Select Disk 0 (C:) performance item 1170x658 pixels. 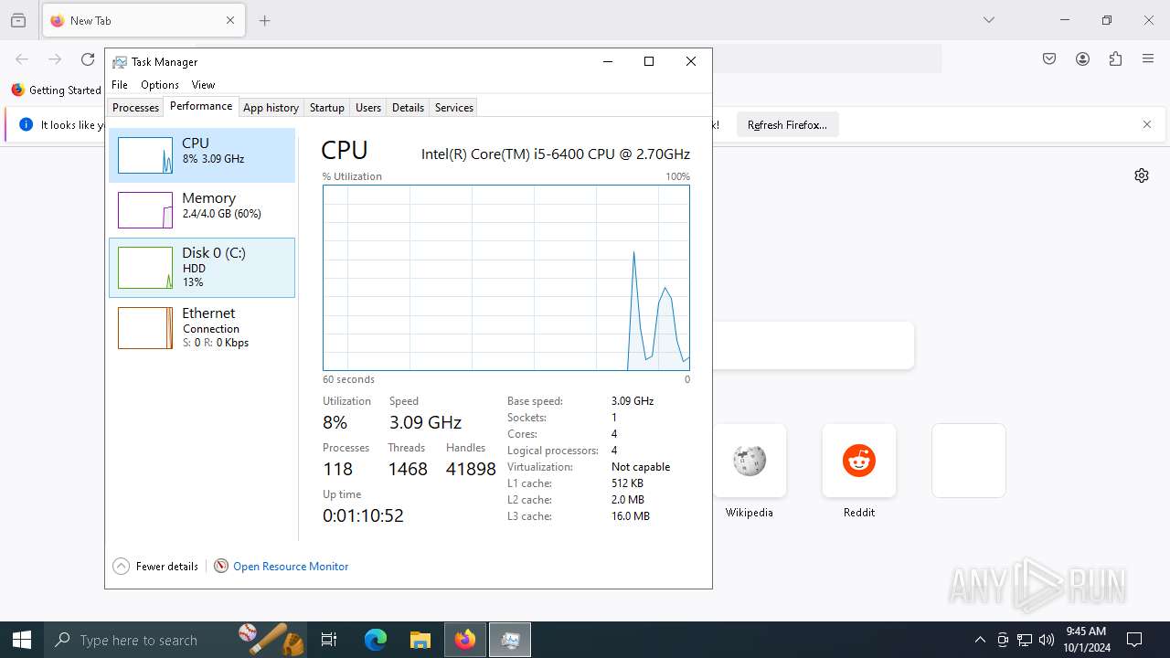coord(202,268)
